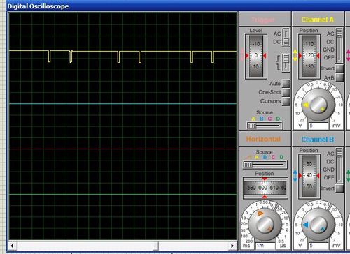Click the display scrollbar right arrow

(x=232, y=246)
